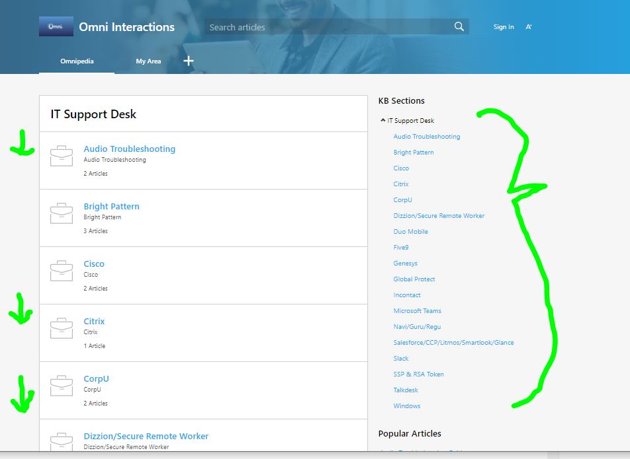630x459 pixels.
Task: Select Cisco in KB Sections sidebar
Action: [401, 168]
